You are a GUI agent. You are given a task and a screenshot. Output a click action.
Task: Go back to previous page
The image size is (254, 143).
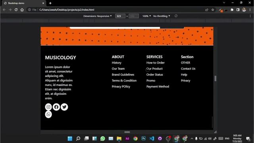pyautogui.click(x=4, y=10)
